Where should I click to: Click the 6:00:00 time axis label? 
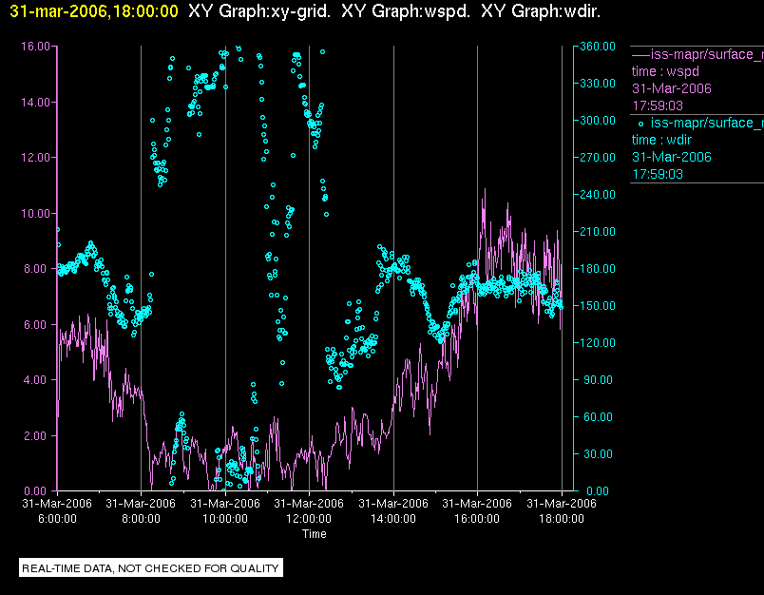pyautogui.click(x=57, y=519)
